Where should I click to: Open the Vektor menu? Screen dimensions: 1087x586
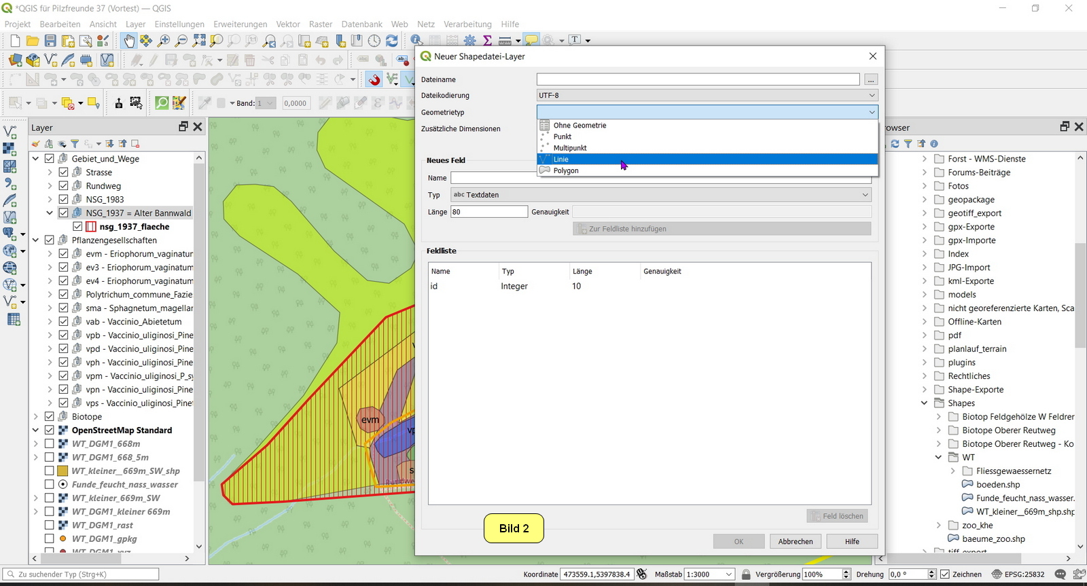288,24
